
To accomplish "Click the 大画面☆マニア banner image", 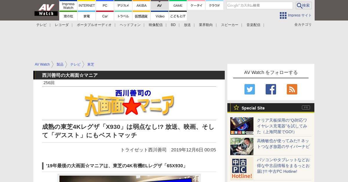I will pos(129,103).
